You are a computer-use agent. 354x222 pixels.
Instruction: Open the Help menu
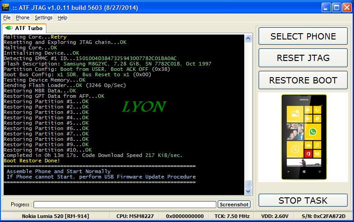pyautogui.click(x=63, y=17)
